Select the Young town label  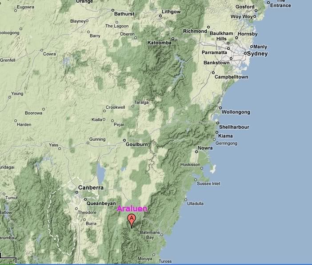point(17,94)
